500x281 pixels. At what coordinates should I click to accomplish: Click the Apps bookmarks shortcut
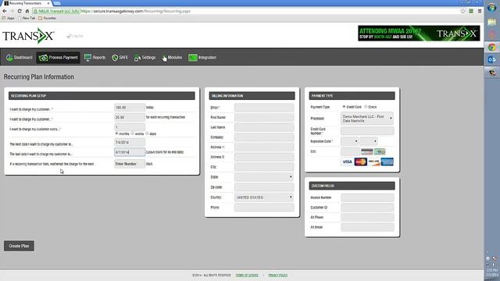coord(9,18)
